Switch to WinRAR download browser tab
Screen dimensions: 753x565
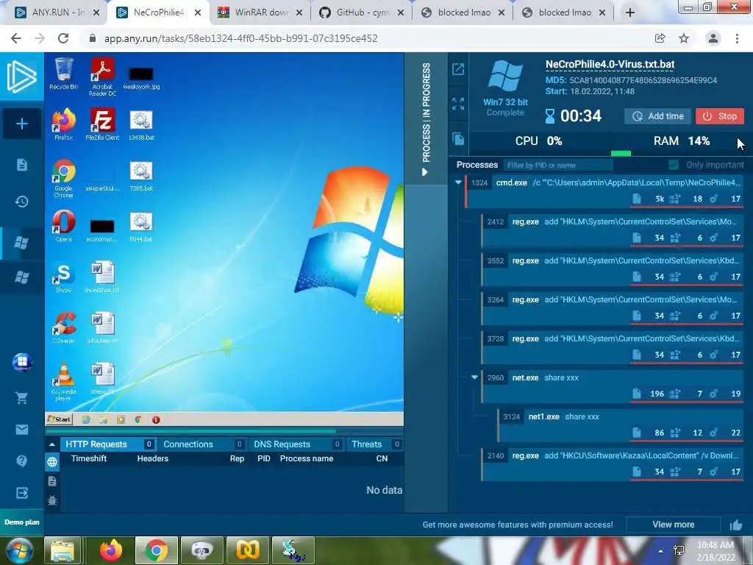tap(261, 13)
